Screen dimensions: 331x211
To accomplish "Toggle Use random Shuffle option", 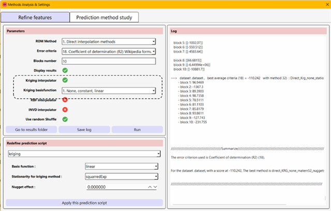I will tap(65, 119).
